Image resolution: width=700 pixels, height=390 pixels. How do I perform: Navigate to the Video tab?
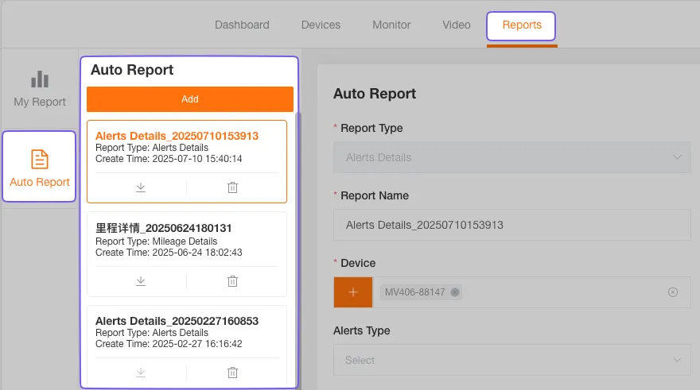point(457,25)
